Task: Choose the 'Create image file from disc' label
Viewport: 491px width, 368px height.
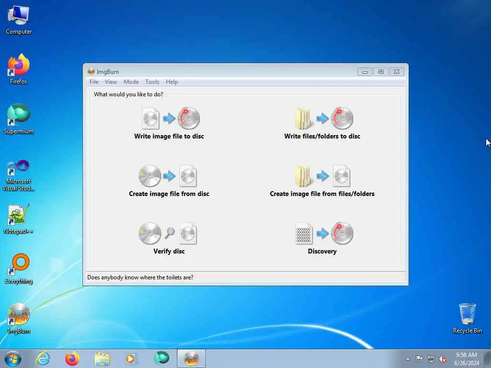Action: [169, 194]
